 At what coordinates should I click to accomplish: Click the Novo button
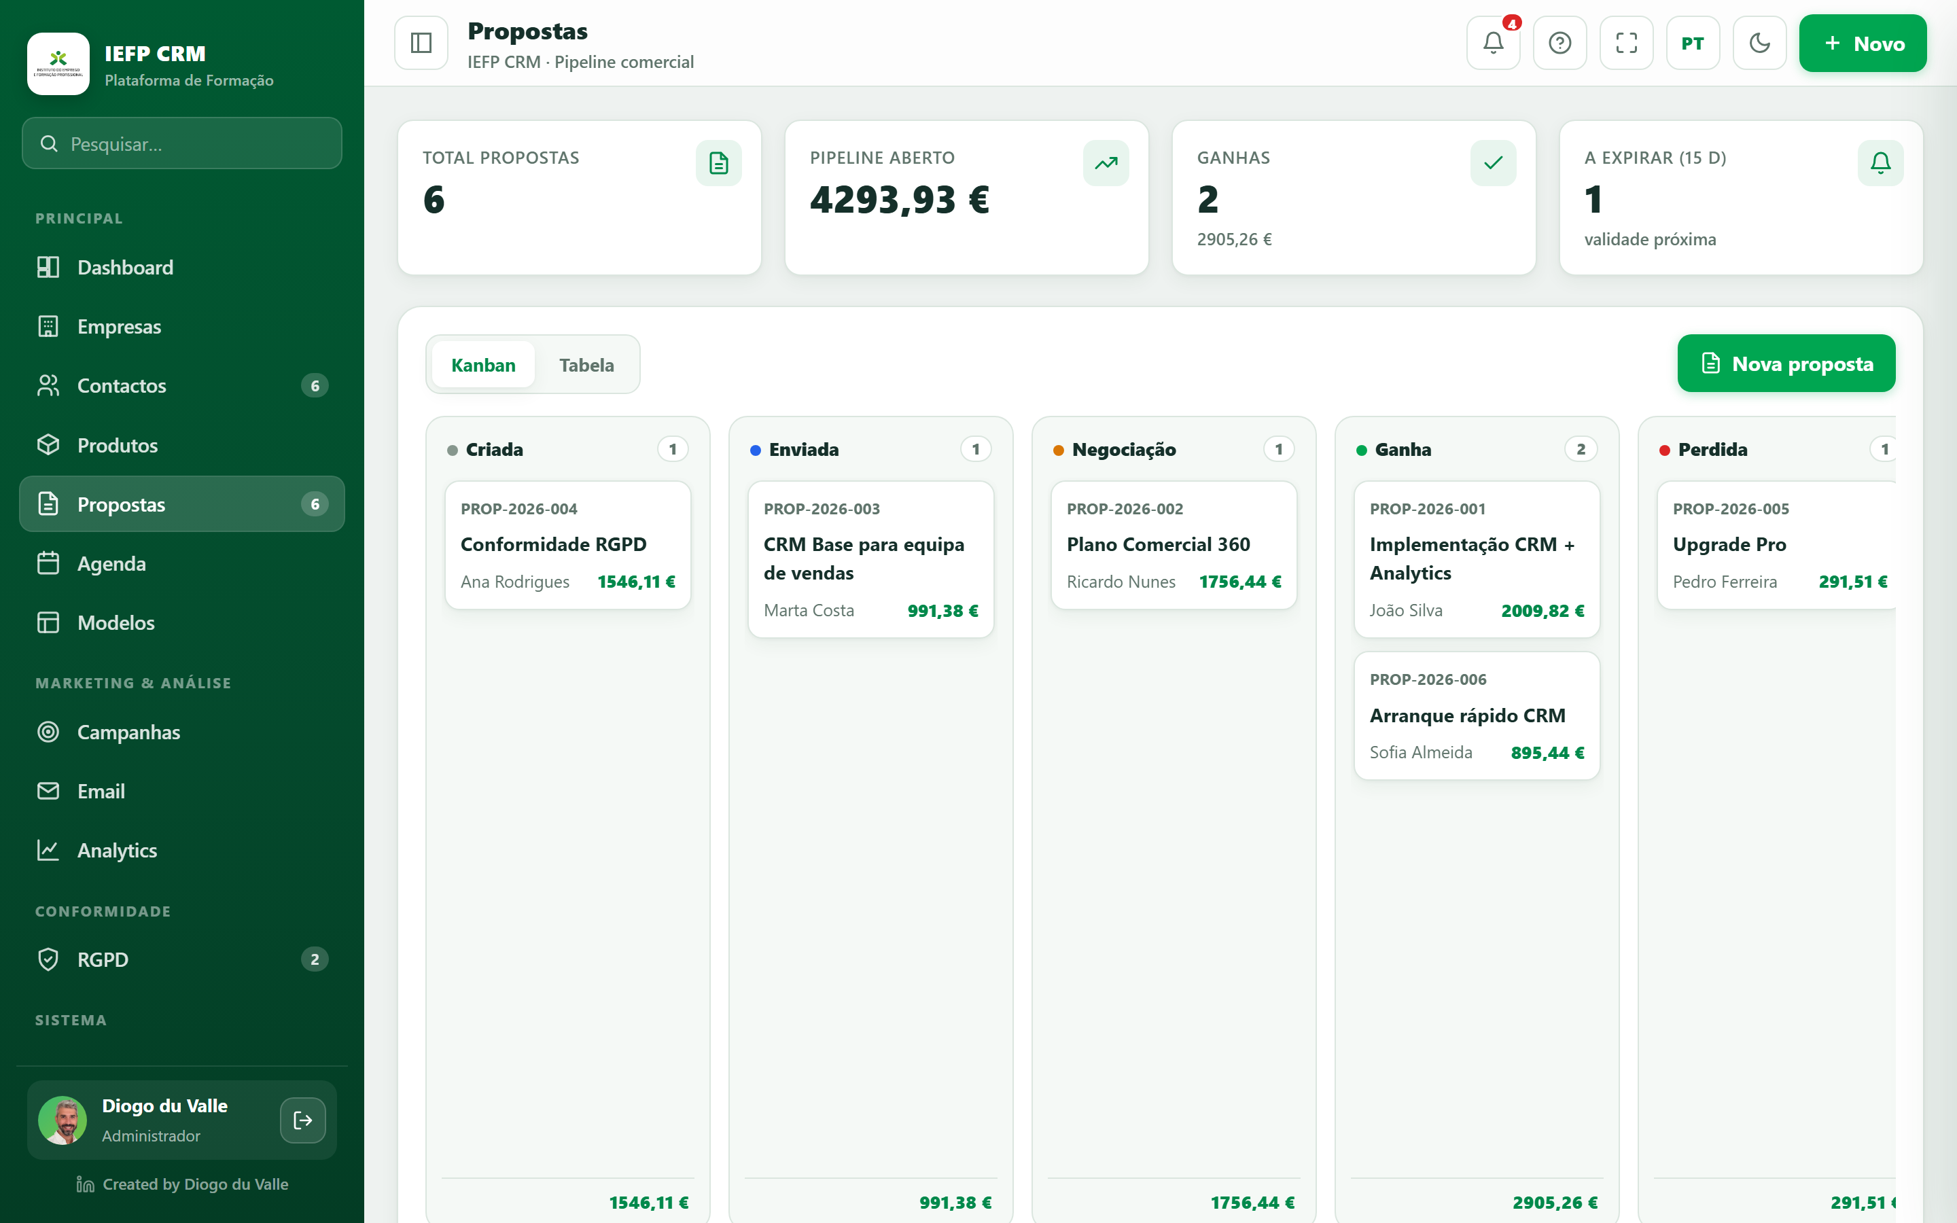1863,43
